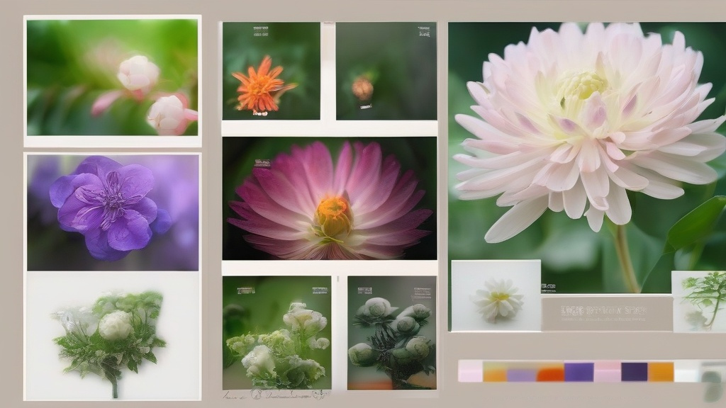
Task: Select the small white daisy card thumbnail
Action: [496, 295]
